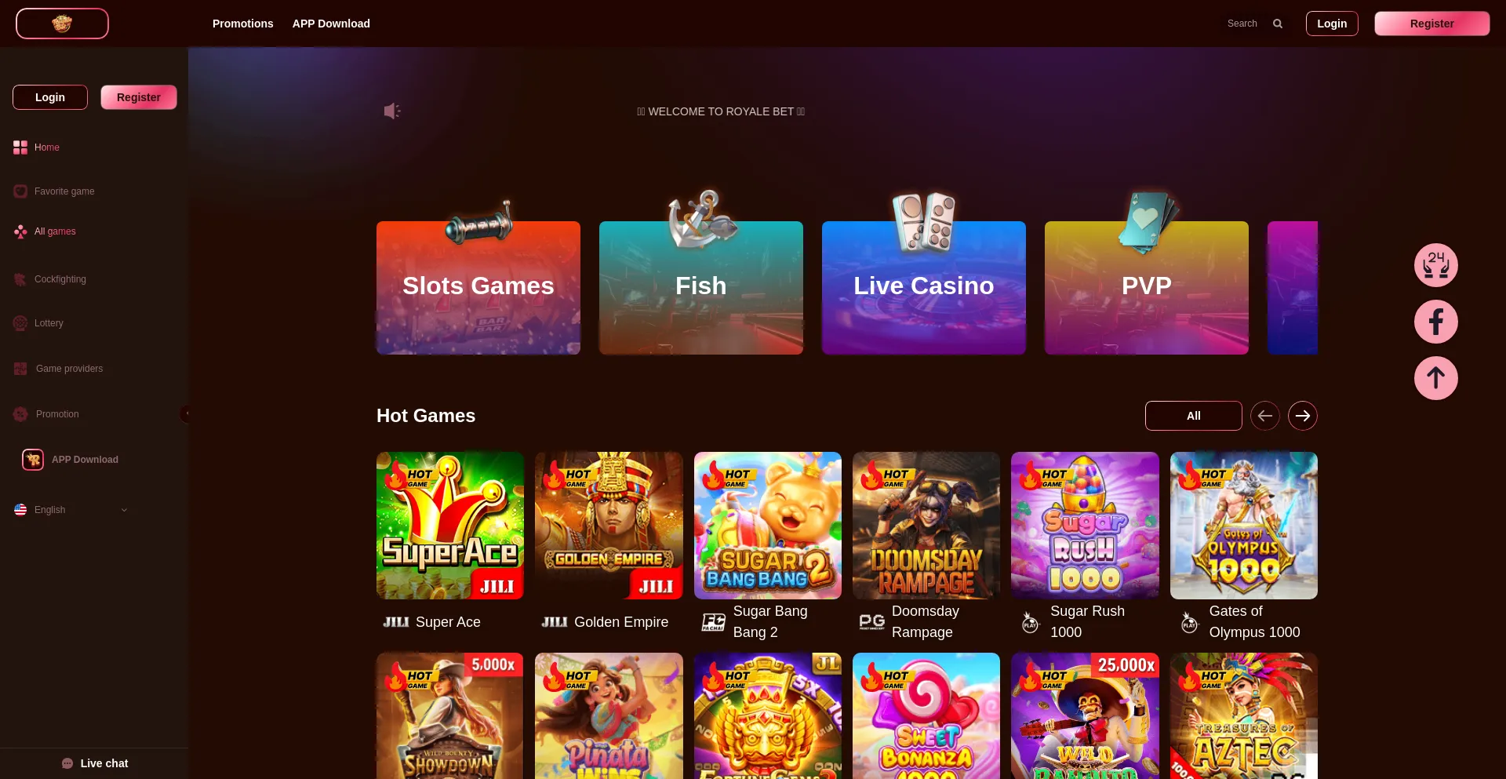Click the back-to-top arrow icon

[1435, 378]
